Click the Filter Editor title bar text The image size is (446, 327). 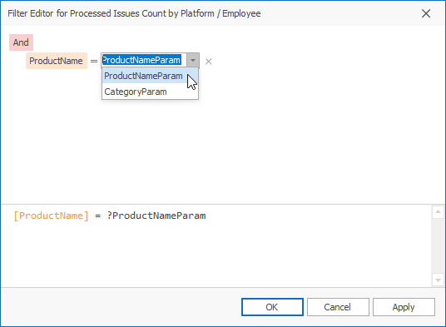pos(134,13)
